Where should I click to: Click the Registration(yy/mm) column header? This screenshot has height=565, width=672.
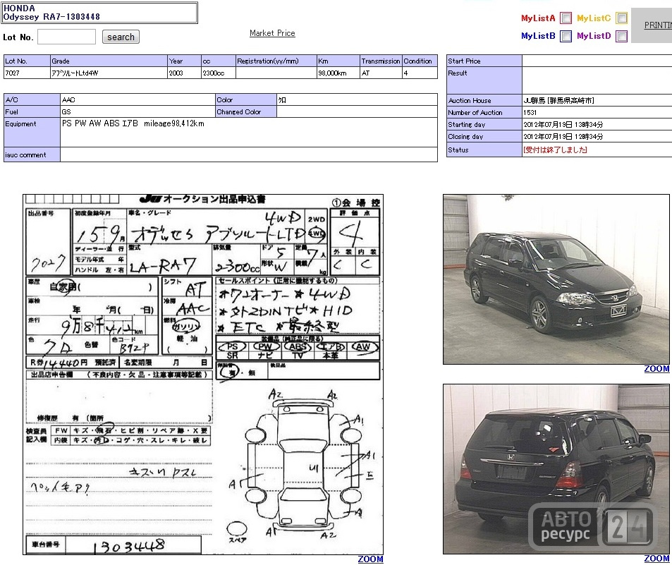click(x=276, y=61)
